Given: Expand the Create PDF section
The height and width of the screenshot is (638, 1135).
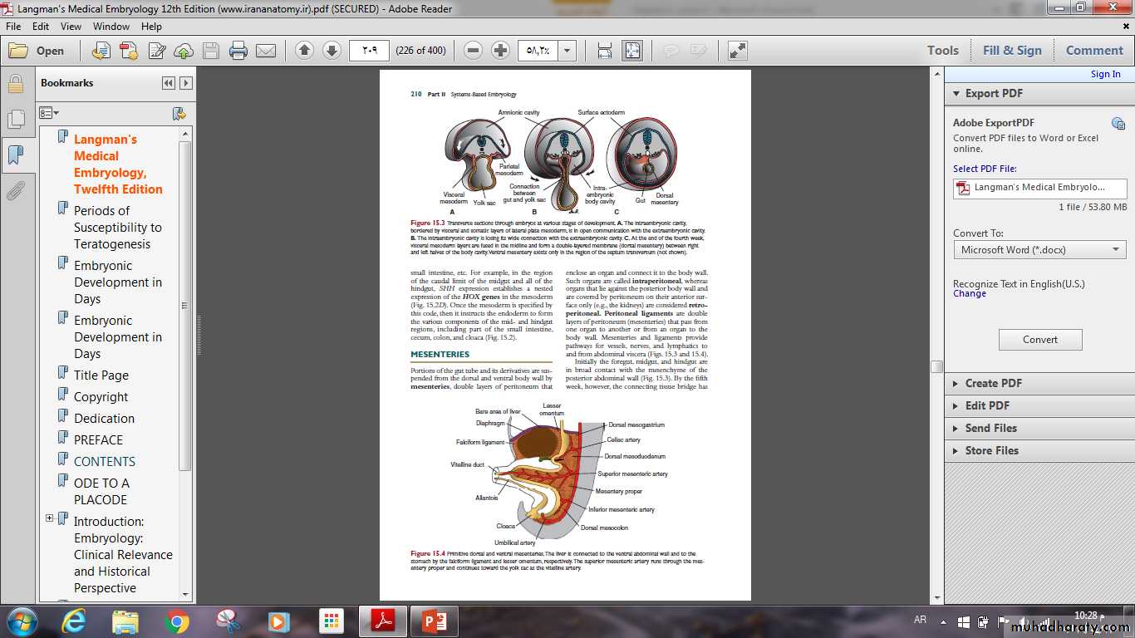Looking at the screenshot, I should click(956, 384).
